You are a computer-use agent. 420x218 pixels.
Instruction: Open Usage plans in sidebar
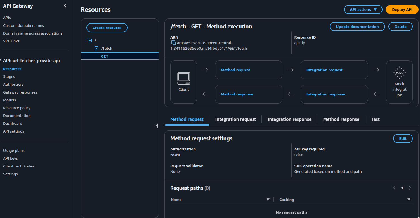(14, 150)
